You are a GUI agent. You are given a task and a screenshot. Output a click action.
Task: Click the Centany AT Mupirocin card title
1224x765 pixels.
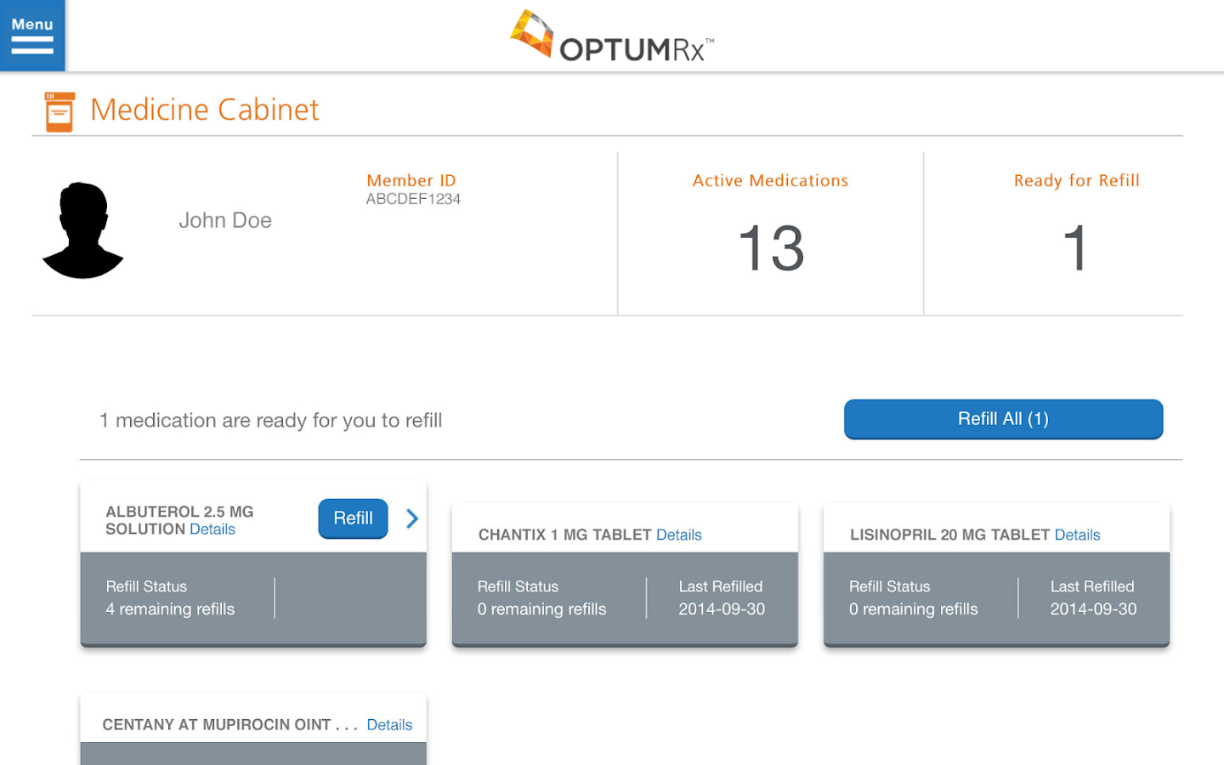pyautogui.click(x=217, y=725)
